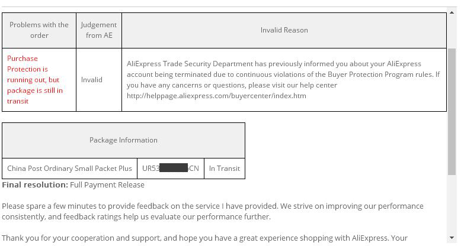The height and width of the screenshot is (246, 461).
Task: Click the 'Invalid Reason' column header
Action: click(284, 30)
